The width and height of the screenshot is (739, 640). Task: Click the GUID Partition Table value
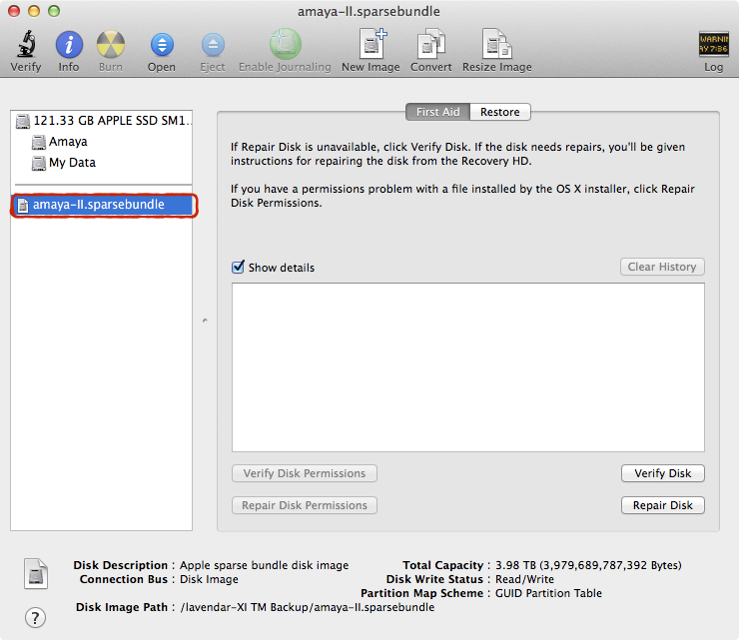[x=548, y=593]
